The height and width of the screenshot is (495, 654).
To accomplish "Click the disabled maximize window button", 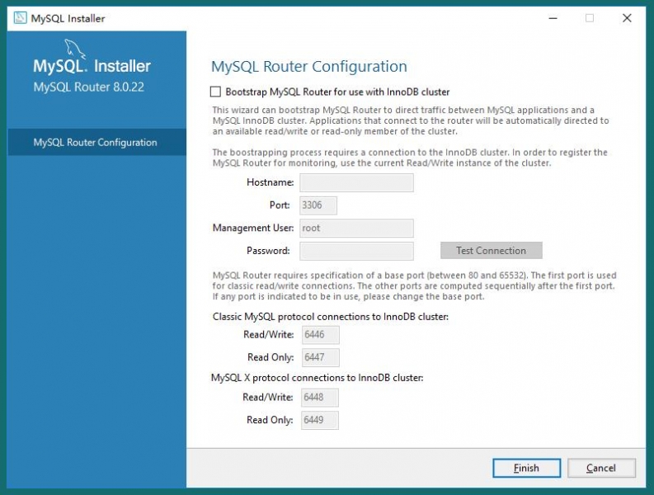I will click(x=589, y=18).
